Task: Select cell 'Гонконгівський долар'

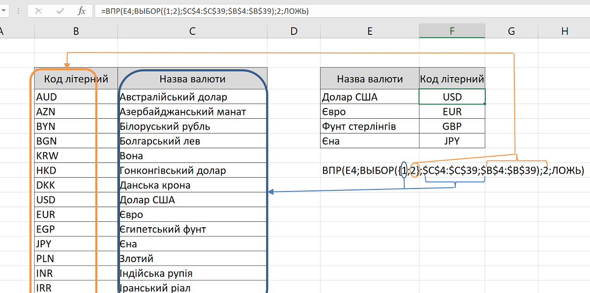Action: pos(192,170)
